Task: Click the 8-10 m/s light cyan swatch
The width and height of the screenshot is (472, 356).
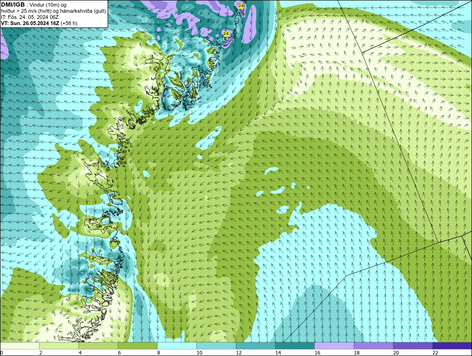Action: (x=177, y=346)
